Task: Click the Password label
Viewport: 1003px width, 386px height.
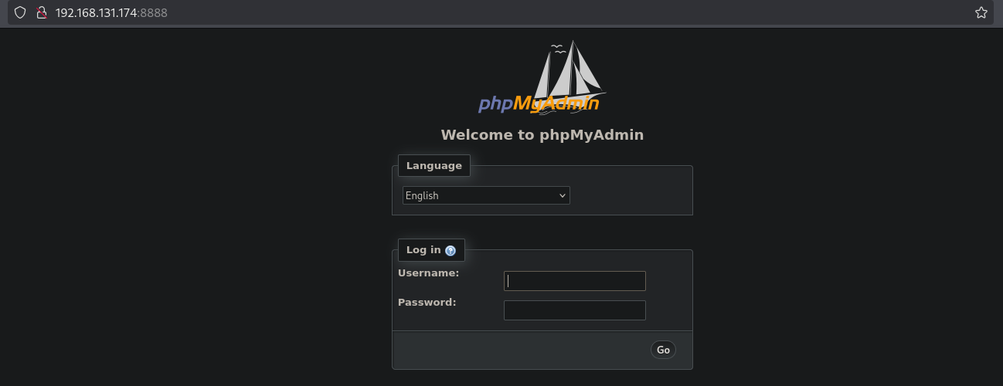Action: pos(427,302)
